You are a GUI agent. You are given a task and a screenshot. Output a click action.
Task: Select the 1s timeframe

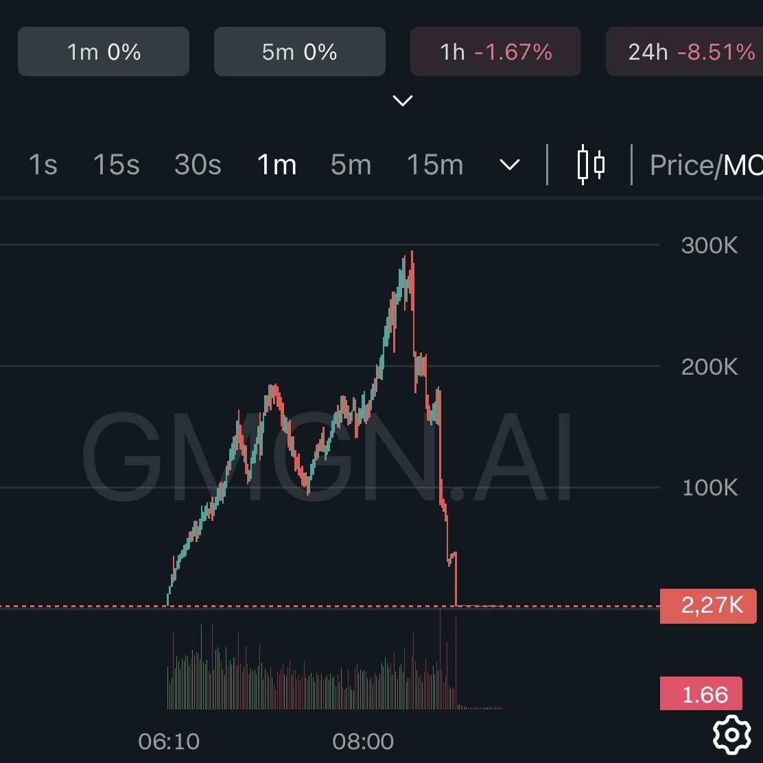(43, 165)
